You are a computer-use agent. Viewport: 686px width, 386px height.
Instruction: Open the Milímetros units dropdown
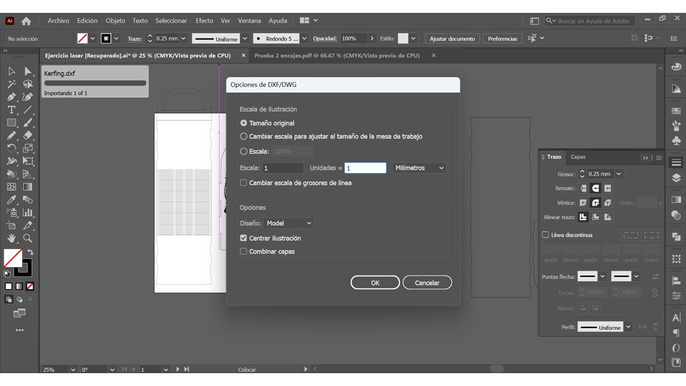[x=419, y=168]
